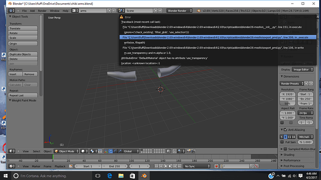Enable Sampled Motion Blur checkbox
The width and height of the screenshot is (321, 180).
(286, 149)
